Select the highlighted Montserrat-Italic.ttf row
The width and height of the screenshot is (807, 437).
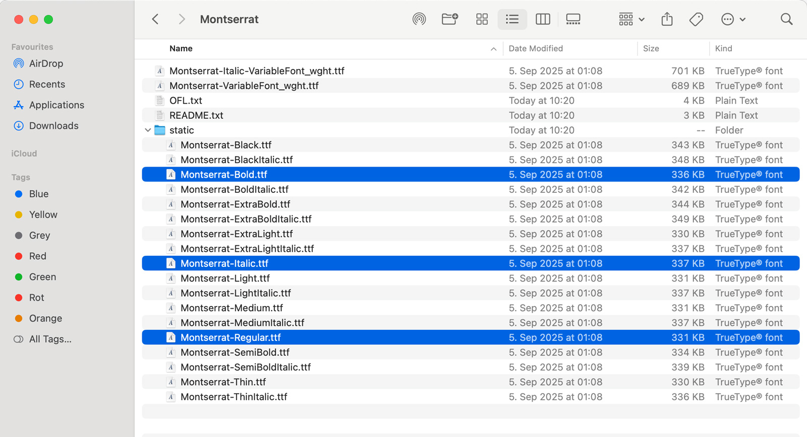471,263
